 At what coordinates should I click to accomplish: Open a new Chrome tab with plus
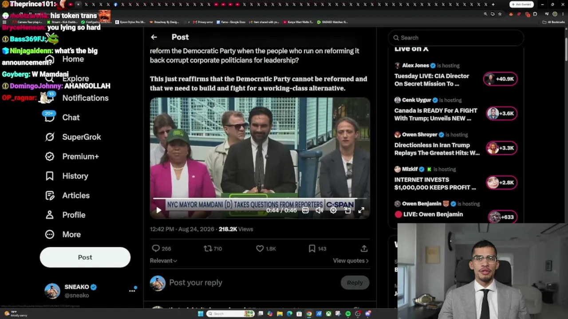click(x=493, y=4)
